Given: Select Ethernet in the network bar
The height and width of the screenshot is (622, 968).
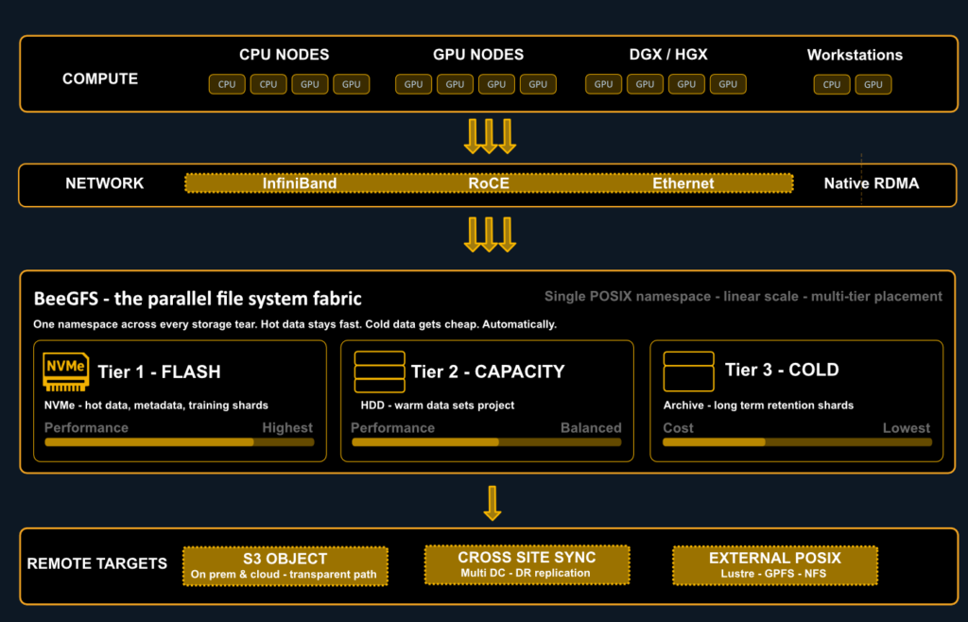Looking at the screenshot, I should 683,183.
